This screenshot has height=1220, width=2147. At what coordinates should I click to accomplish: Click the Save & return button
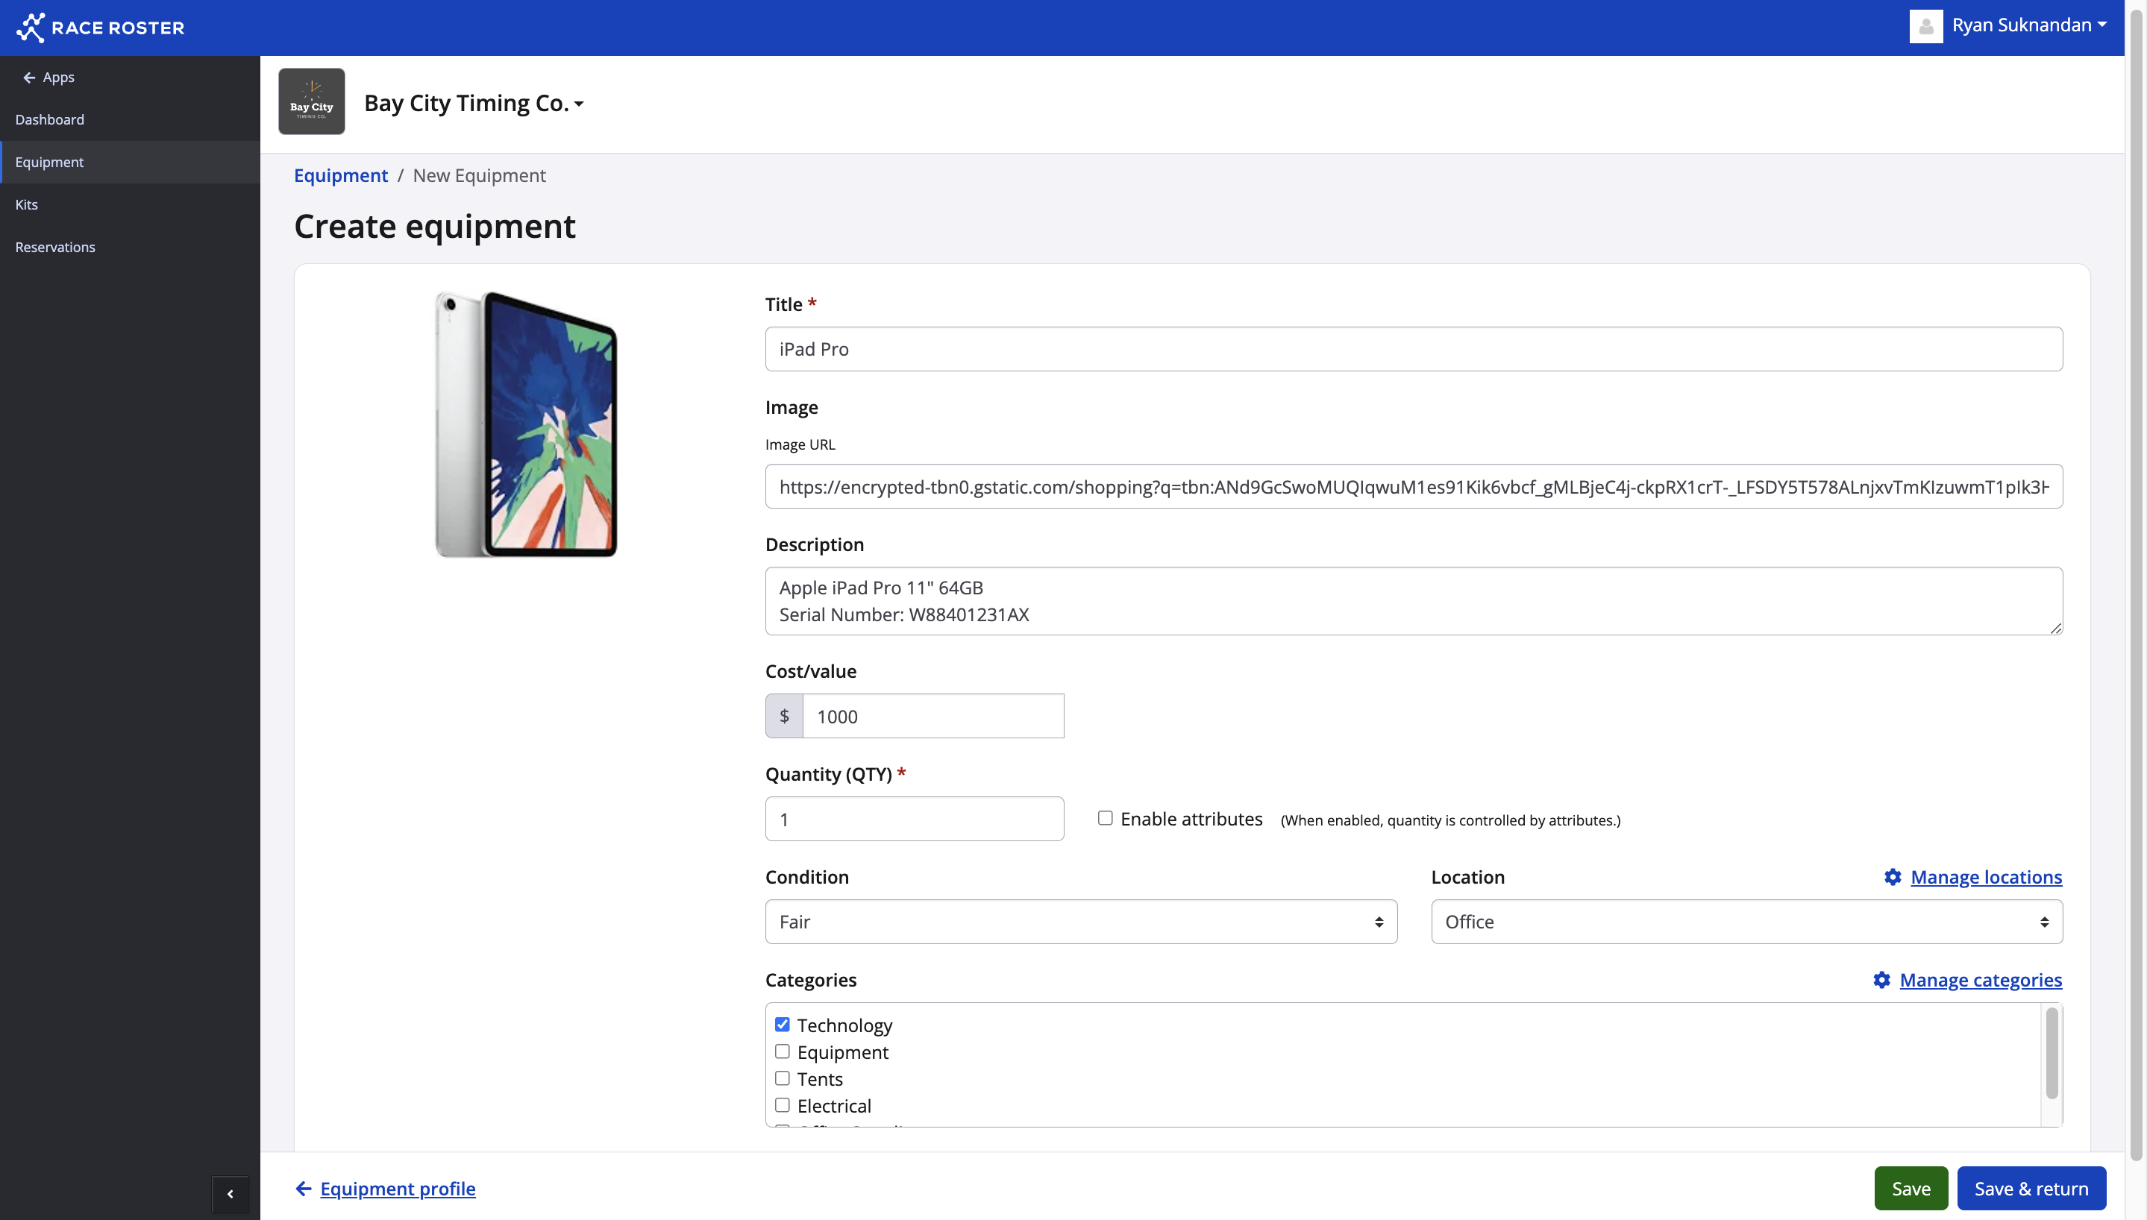2031,1188
